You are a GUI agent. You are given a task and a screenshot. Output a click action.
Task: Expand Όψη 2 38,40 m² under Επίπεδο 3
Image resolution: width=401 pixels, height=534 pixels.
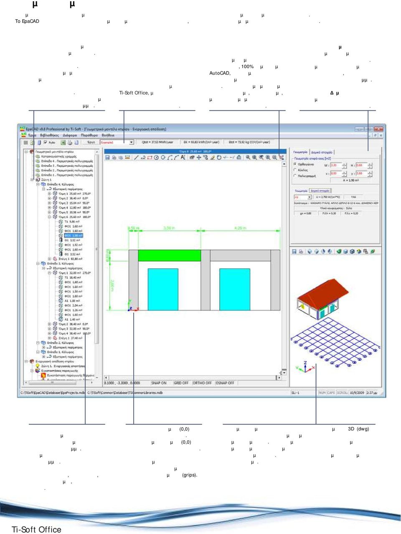pyautogui.click(x=49, y=324)
